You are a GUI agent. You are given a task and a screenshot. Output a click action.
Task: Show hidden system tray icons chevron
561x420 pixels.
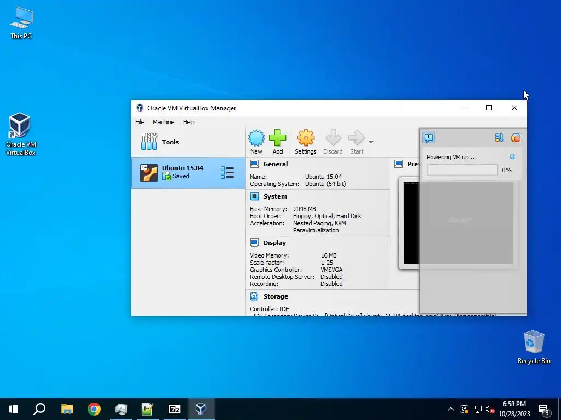tap(451, 409)
